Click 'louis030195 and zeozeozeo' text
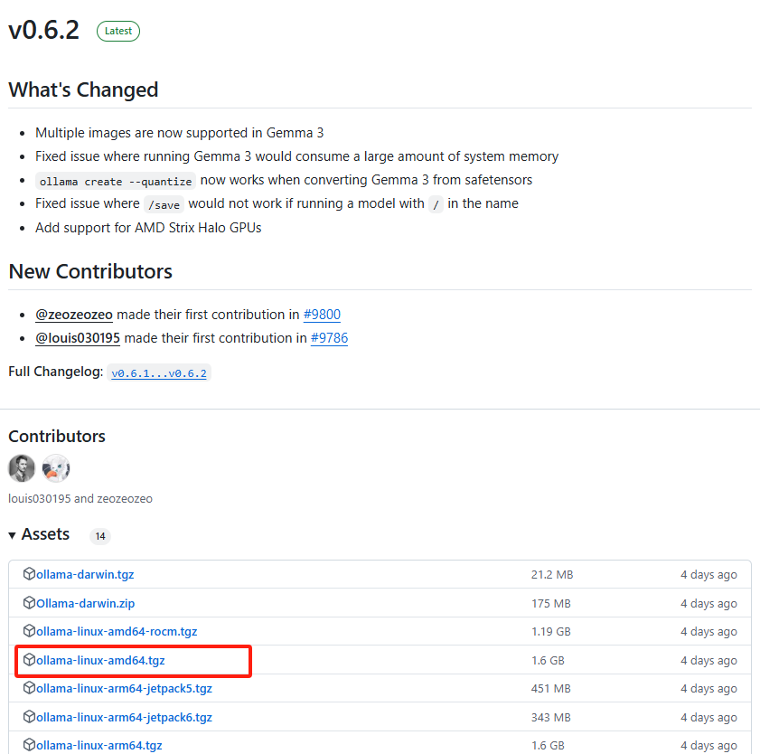760x754 pixels. pyautogui.click(x=80, y=498)
